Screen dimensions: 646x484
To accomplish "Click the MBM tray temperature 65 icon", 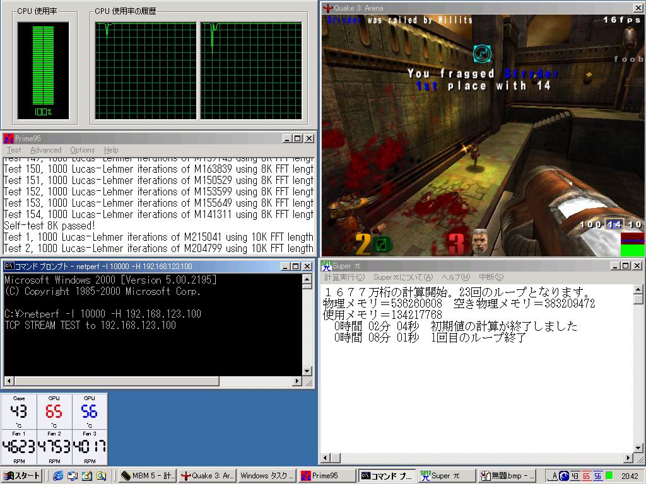I will click(586, 476).
